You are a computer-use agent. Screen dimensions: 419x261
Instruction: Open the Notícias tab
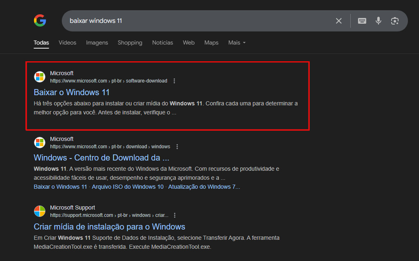pyautogui.click(x=162, y=43)
